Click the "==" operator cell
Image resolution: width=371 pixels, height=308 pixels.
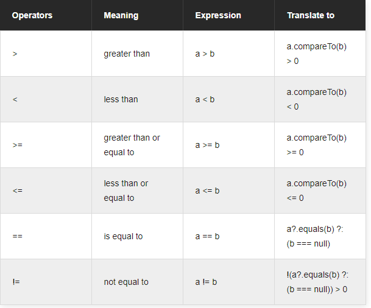(x=17, y=236)
